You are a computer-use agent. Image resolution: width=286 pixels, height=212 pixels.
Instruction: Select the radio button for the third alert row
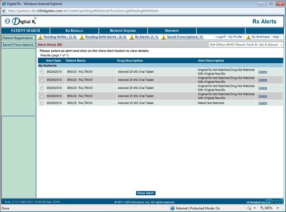click(x=42, y=87)
